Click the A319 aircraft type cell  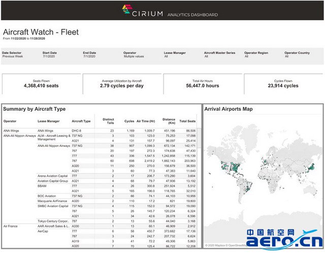(x=76, y=241)
